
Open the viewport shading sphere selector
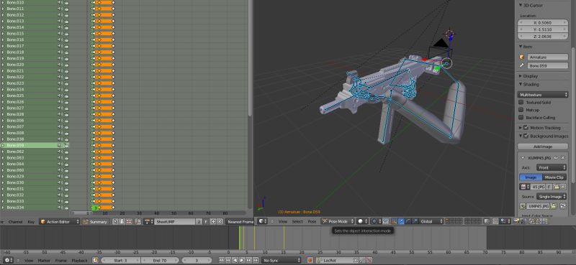(x=362, y=221)
